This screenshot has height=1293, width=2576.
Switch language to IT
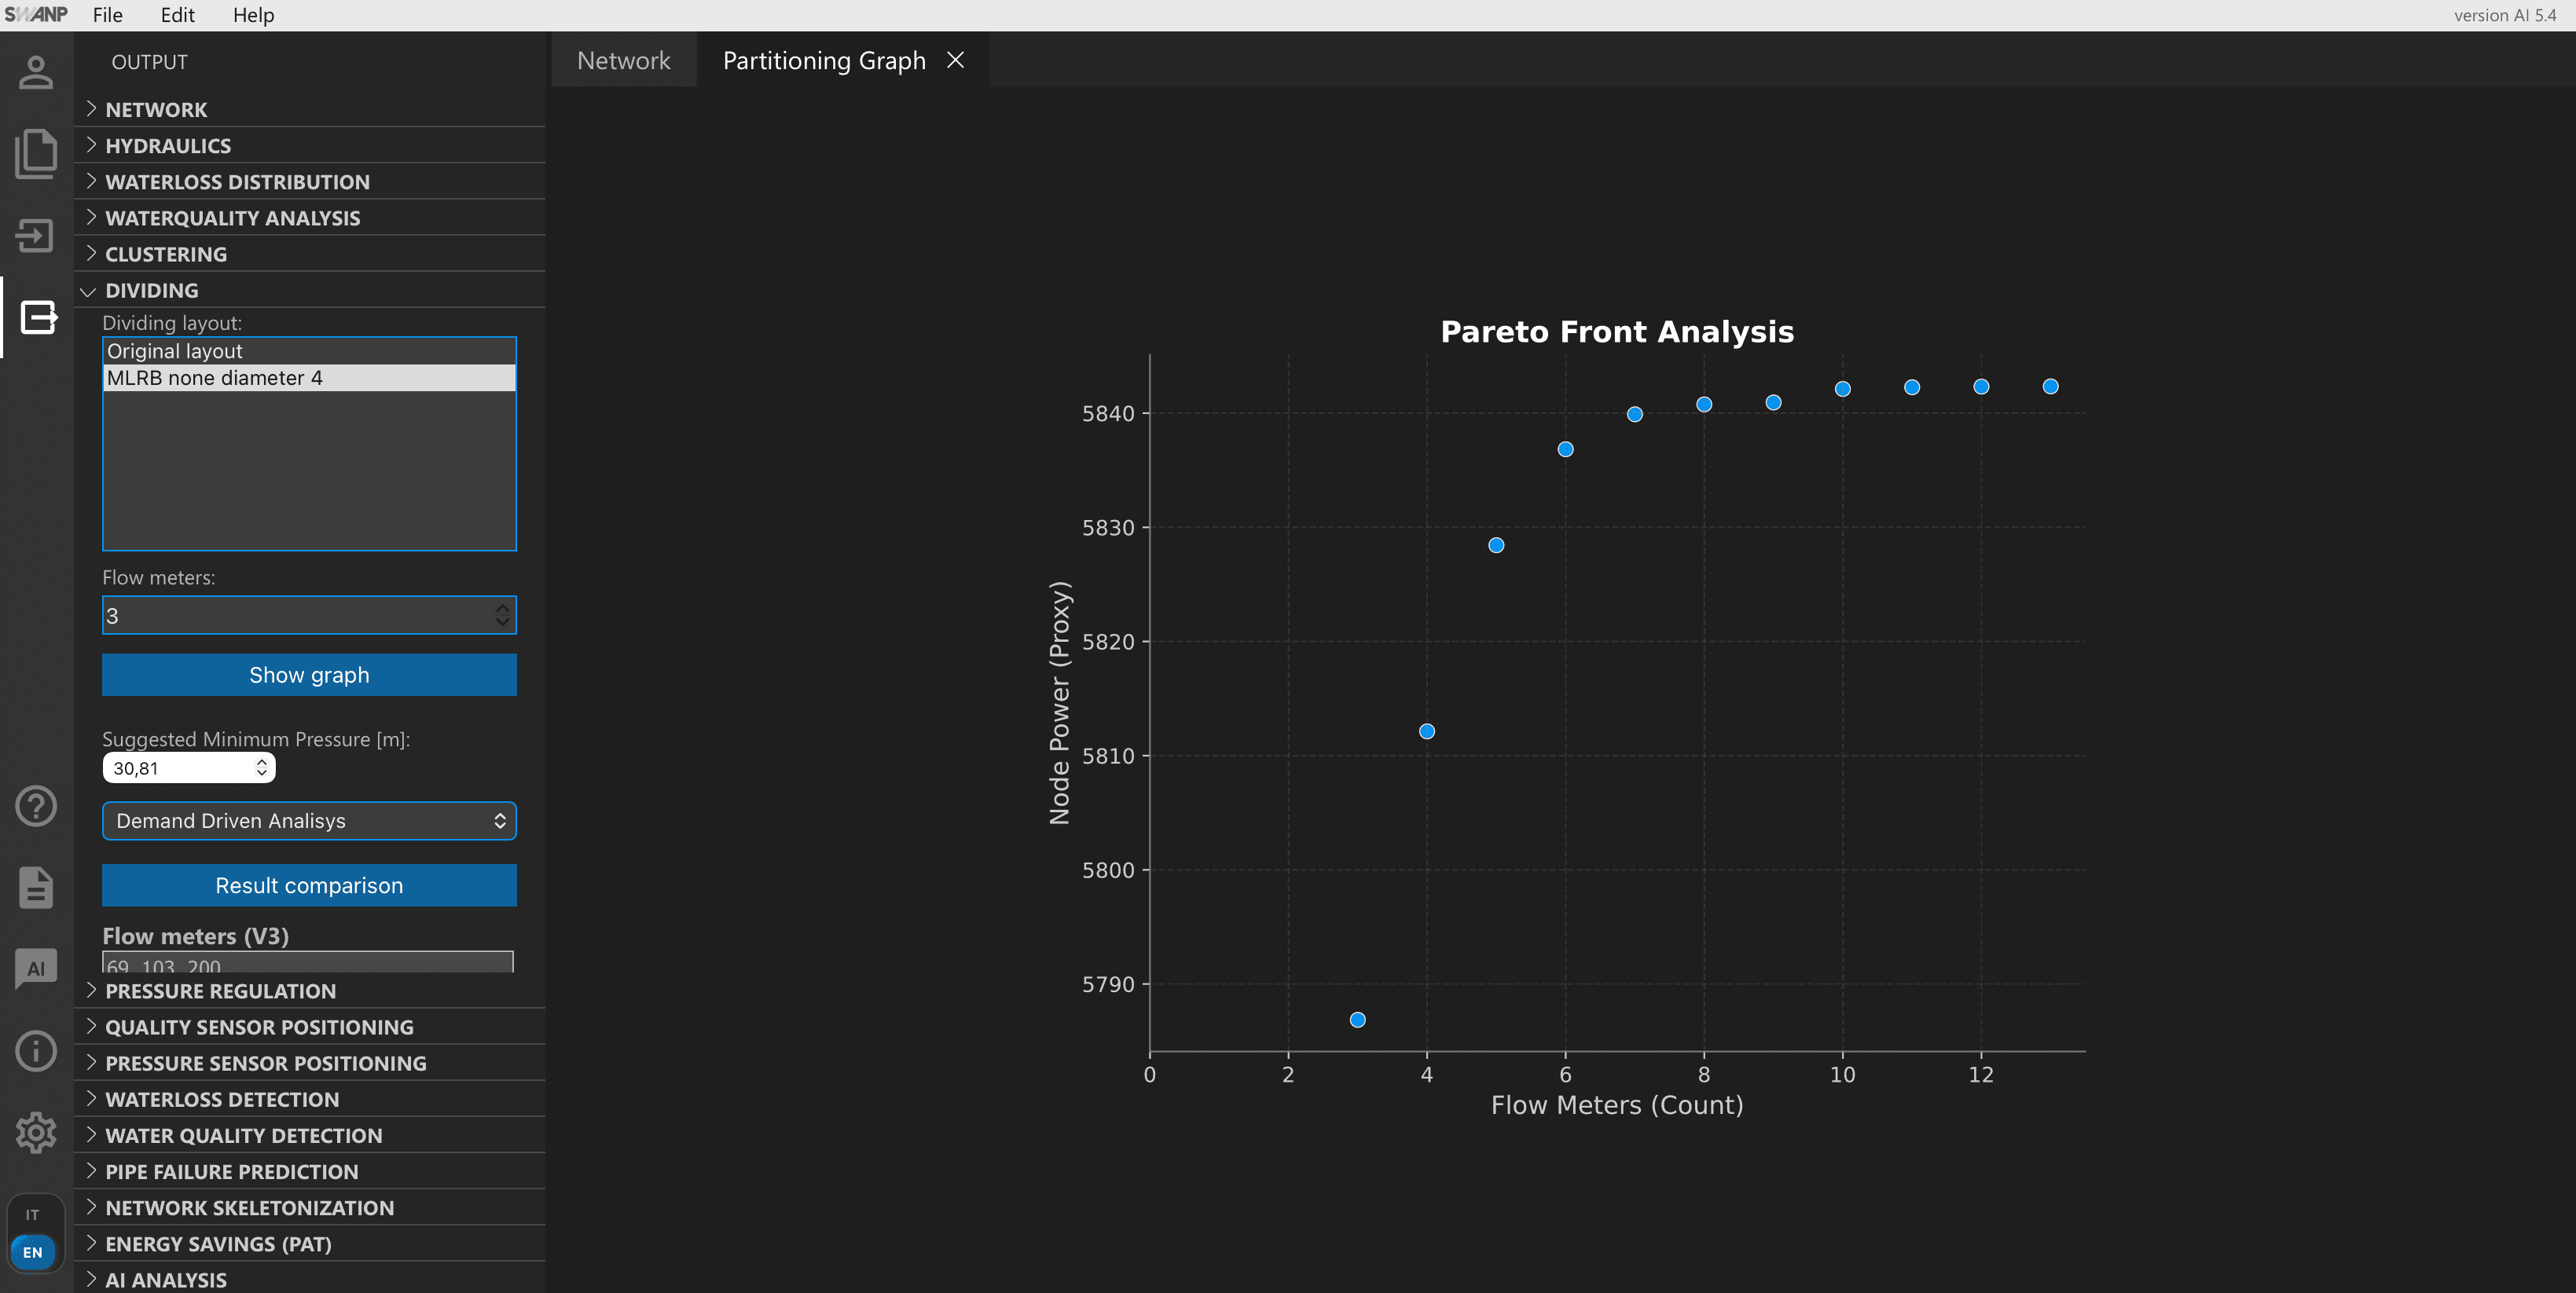(x=33, y=1214)
